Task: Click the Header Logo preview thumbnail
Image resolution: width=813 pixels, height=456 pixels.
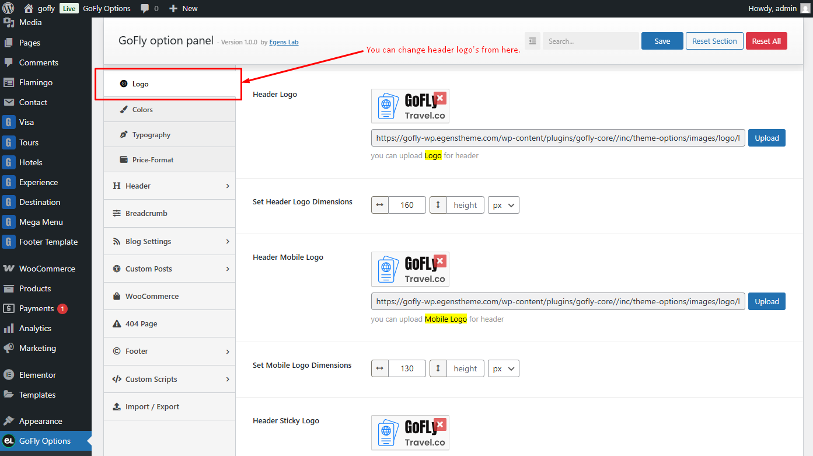Action: coord(410,106)
